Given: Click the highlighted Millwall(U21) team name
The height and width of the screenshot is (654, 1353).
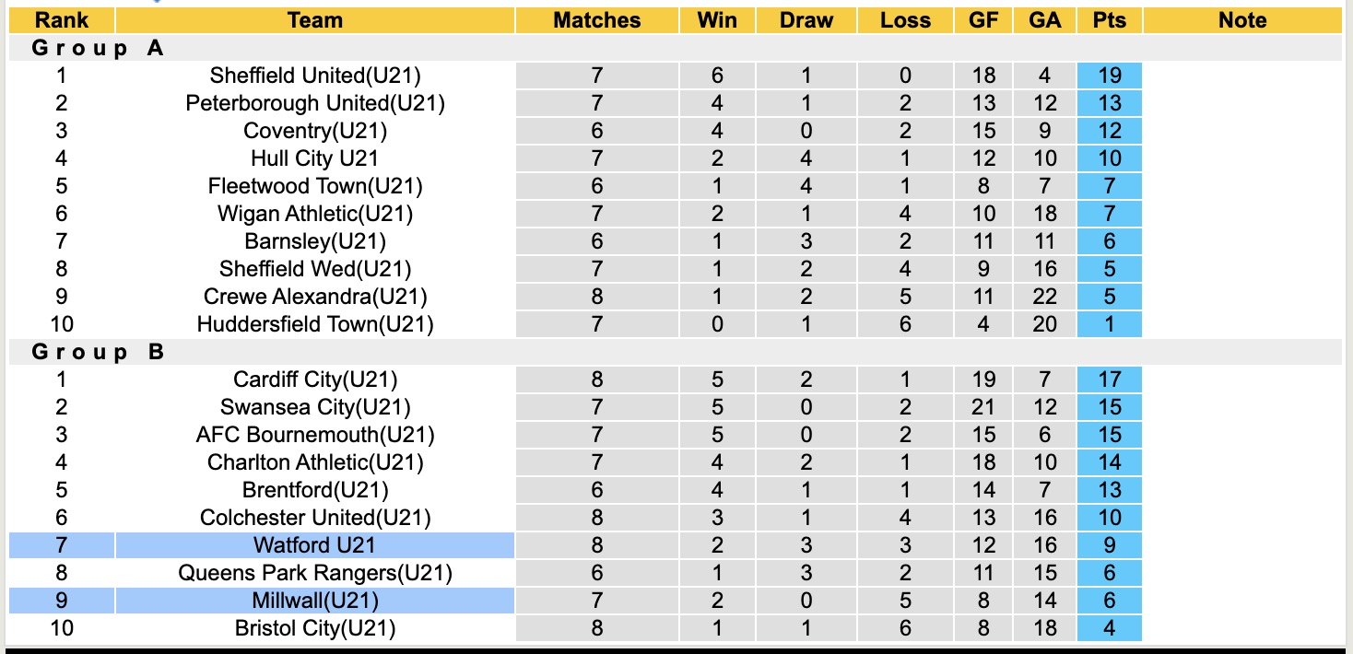Looking at the screenshot, I should click(315, 601).
